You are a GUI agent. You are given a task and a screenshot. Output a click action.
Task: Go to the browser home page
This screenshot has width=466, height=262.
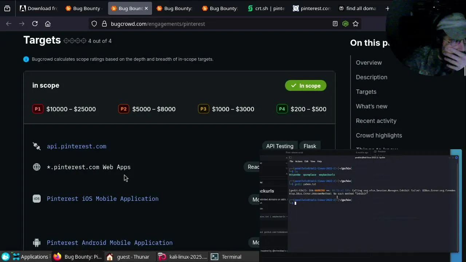click(48, 24)
